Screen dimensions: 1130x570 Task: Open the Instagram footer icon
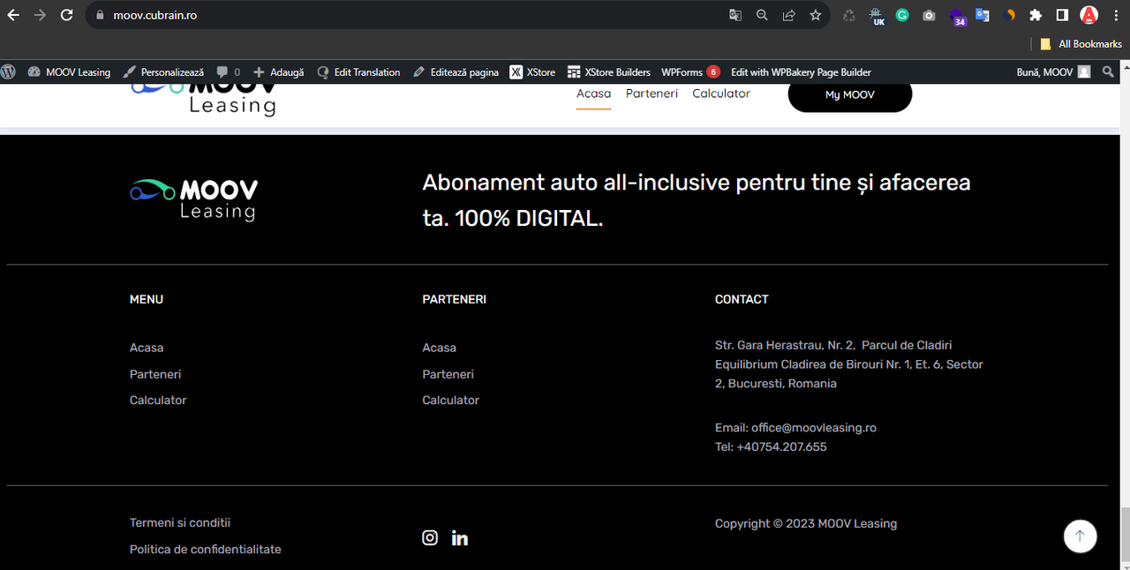[x=430, y=537]
